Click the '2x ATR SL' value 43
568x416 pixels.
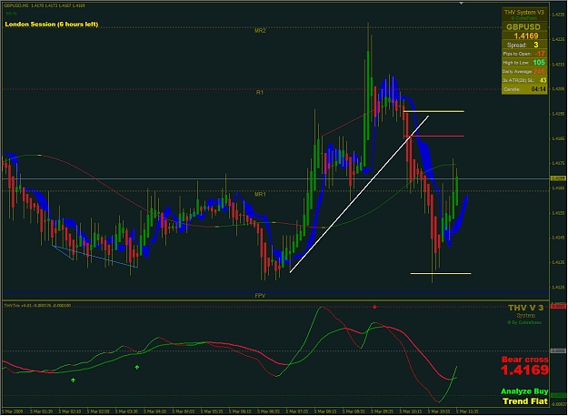[x=543, y=80]
